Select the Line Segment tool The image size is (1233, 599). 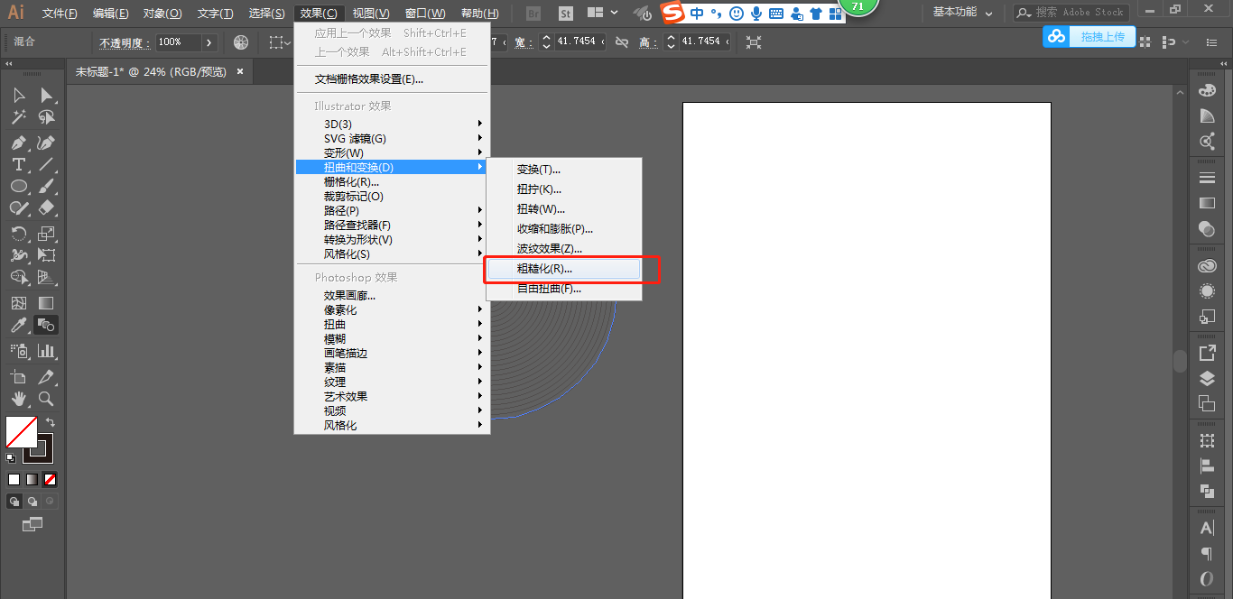coord(46,164)
